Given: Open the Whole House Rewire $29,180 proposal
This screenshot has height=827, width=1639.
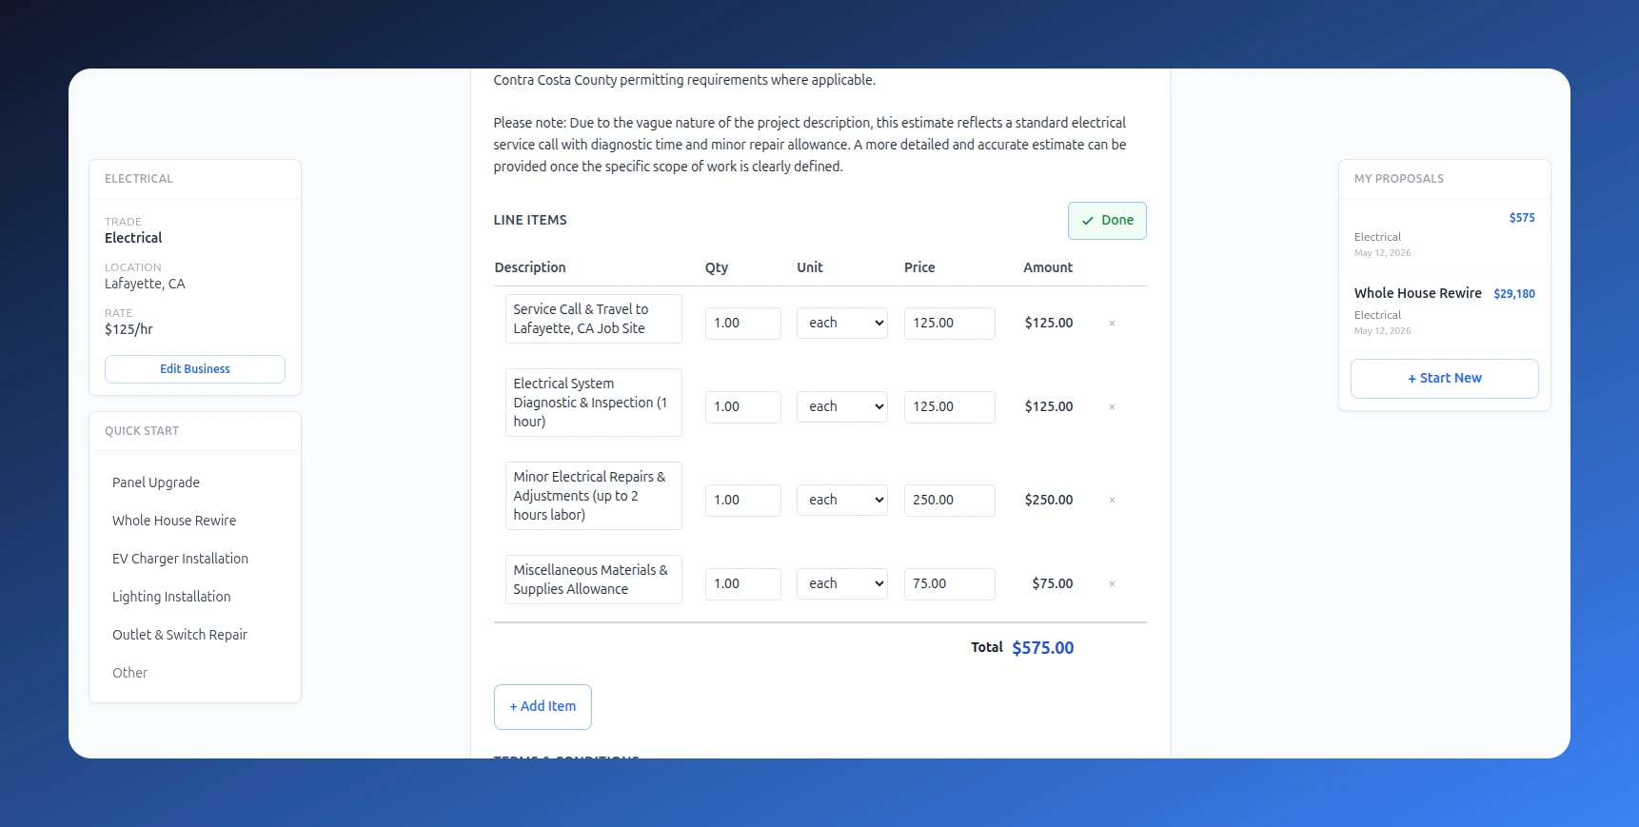Looking at the screenshot, I should pyautogui.click(x=1444, y=311).
